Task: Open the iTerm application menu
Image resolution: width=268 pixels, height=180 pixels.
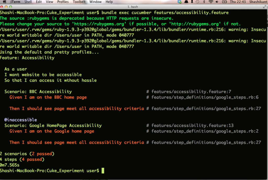Action: [x=15, y=2]
